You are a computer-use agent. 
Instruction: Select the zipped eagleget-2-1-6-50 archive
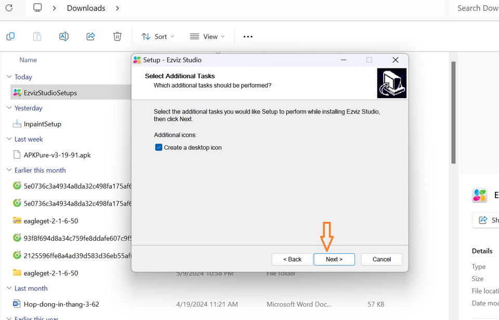[x=51, y=221]
